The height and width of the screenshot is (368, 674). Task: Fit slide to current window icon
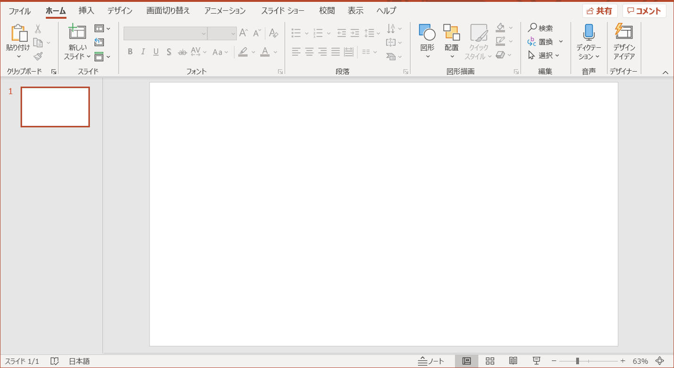click(x=659, y=361)
